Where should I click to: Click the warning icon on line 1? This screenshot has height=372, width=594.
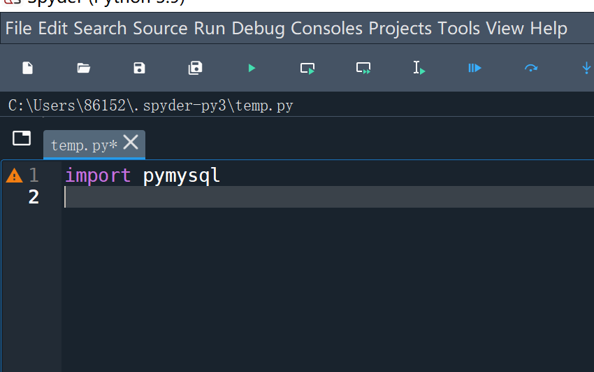coord(15,176)
